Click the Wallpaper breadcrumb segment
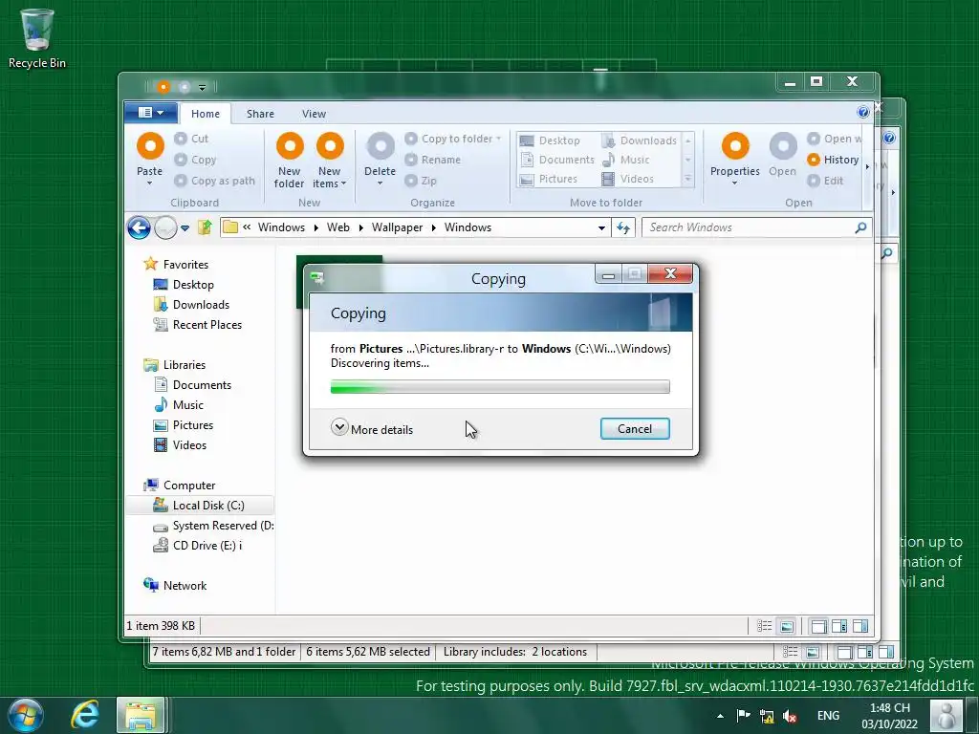 tap(397, 227)
